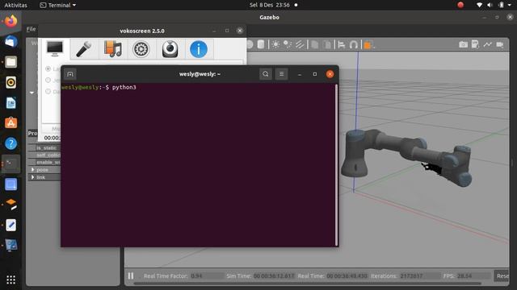Open Ubuntu Software from the dock

coord(11,123)
